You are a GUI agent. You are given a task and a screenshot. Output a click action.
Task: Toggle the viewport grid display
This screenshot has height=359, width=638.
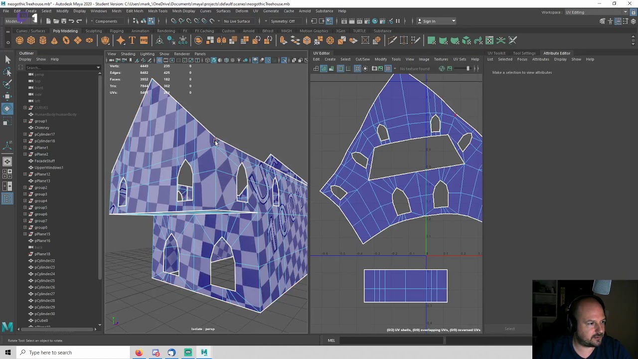pyautogui.click(x=159, y=60)
